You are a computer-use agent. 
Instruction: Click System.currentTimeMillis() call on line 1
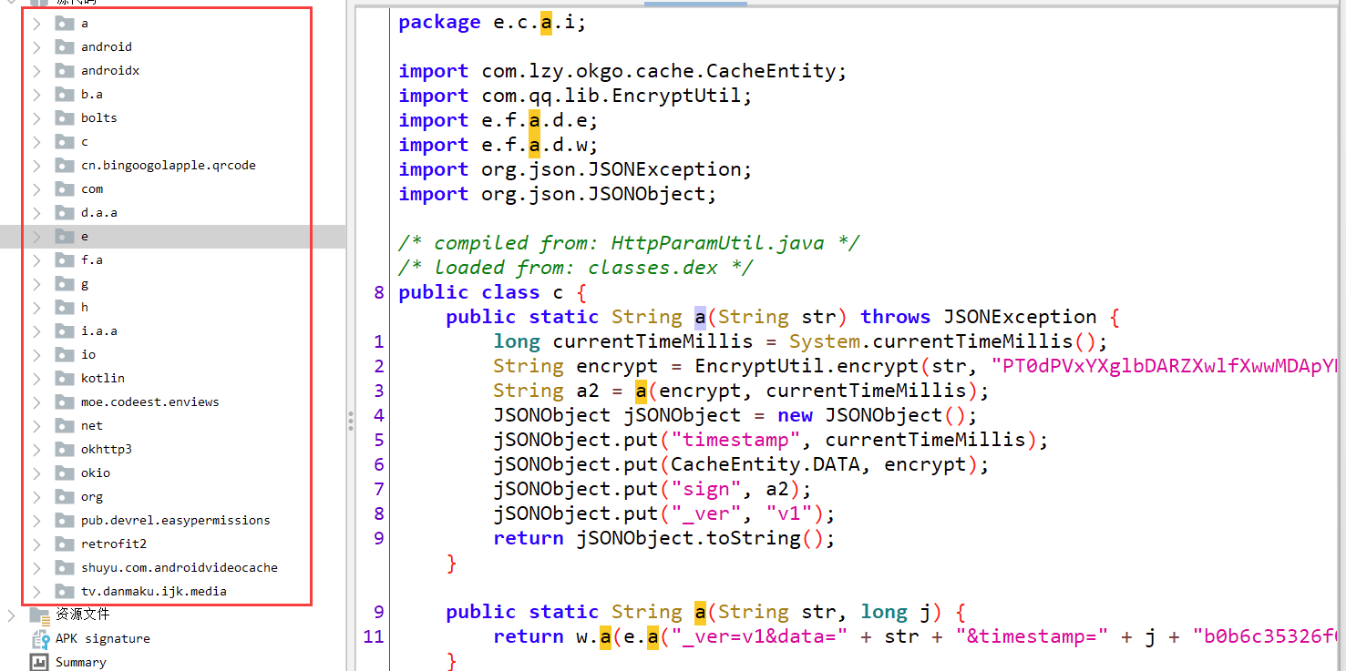click(942, 341)
